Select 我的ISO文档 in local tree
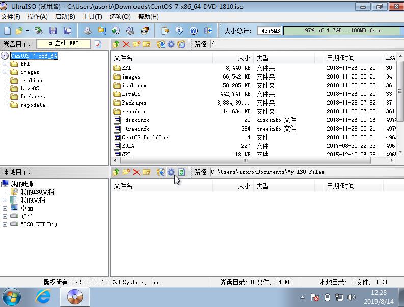This screenshot has width=404, height=307. pos(37,192)
